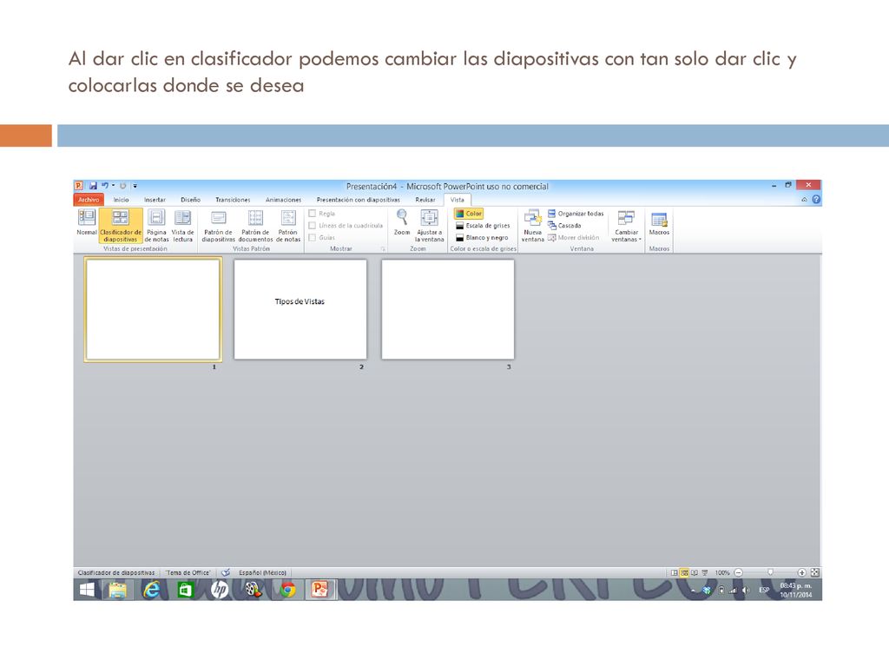Start slideshow from status bar icon
The image size is (889, 667).
[705, 573]
